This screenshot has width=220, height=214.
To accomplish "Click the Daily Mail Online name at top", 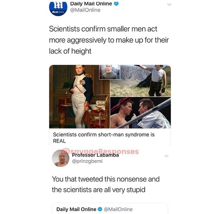I will 91,4.
